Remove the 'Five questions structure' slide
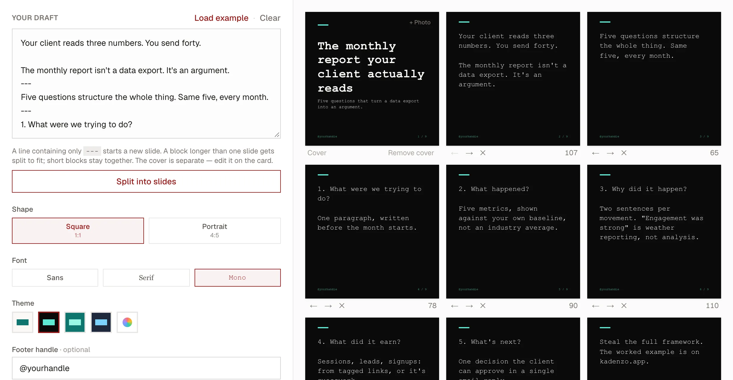Viewport: 733px width, 380px height. (624, 153)
